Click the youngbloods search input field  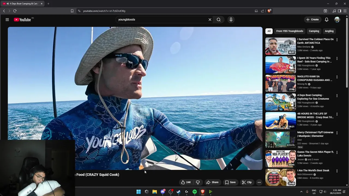[x=162, y=20]
